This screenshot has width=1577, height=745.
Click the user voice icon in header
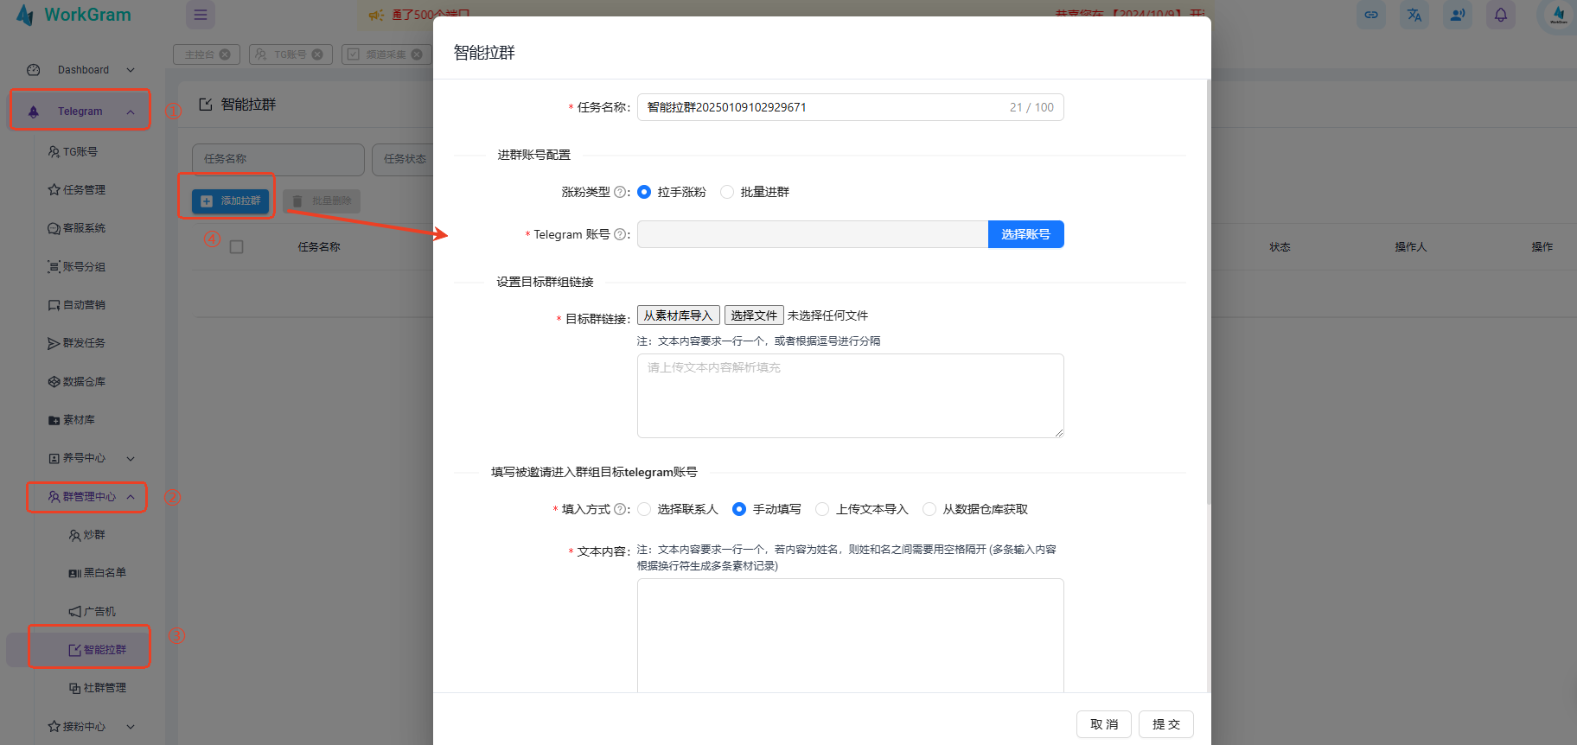[1458, 15]
